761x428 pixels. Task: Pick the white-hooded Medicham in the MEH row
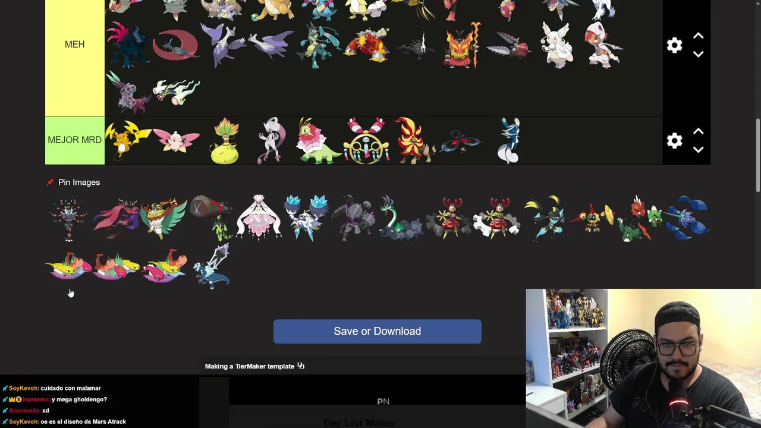point(604,45)
